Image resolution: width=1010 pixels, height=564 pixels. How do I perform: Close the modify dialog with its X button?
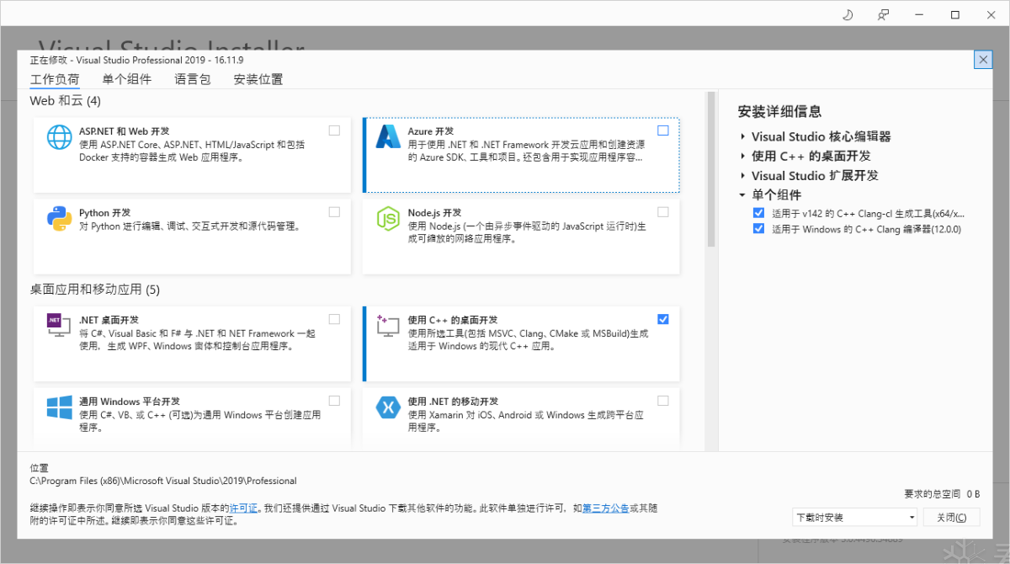pos(983,59)
